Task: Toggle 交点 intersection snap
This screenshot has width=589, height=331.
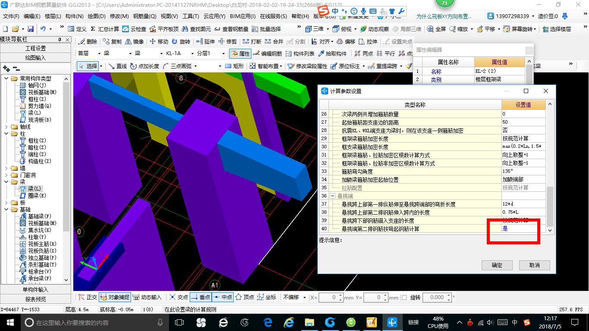Action: [179, 297]
